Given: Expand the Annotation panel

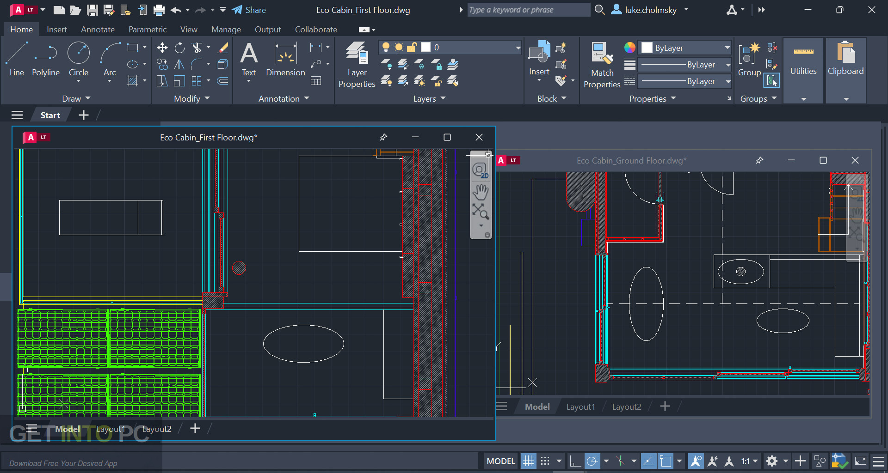Looking at the screenshot, I should pyautogui.click(x=284, y=98).
